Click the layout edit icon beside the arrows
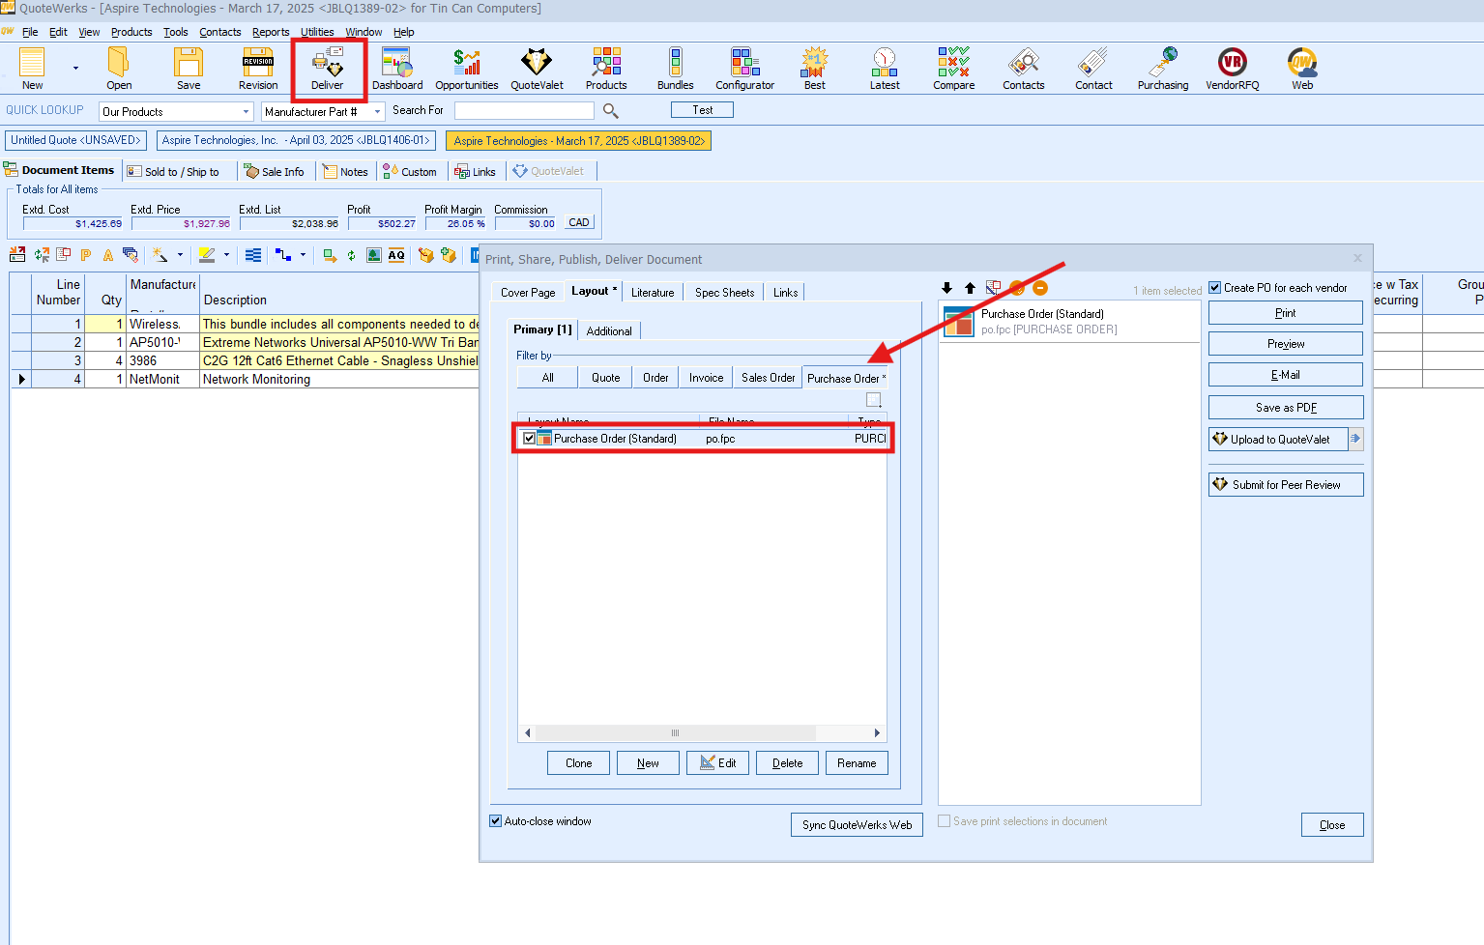The width and height of the screenshot is (1484, 945). tap(993, 288)
